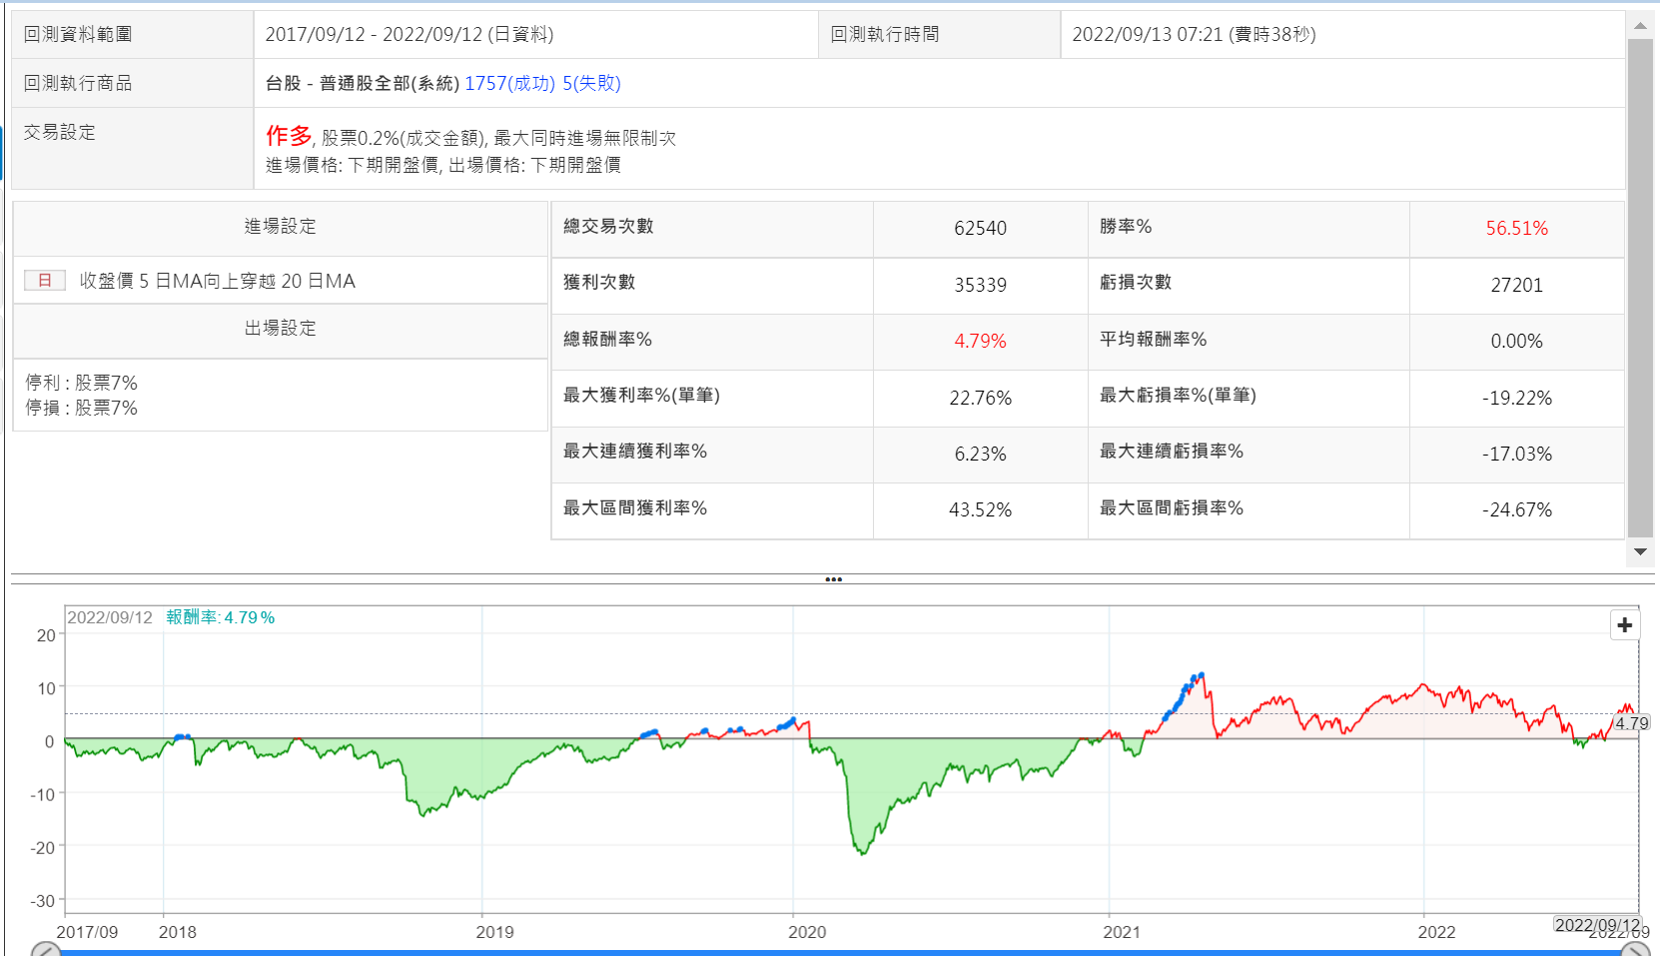The height and width of the screenshot is (956, 1660).
Task: Click the 總報酬率% value 4.79%
Action: click(x=980, y=342)
